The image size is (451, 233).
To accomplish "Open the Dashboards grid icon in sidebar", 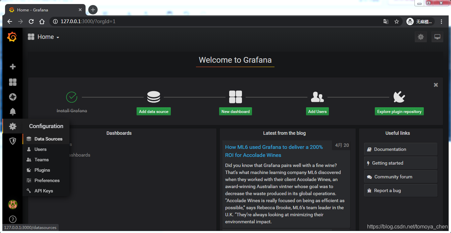I will point(13,82).
